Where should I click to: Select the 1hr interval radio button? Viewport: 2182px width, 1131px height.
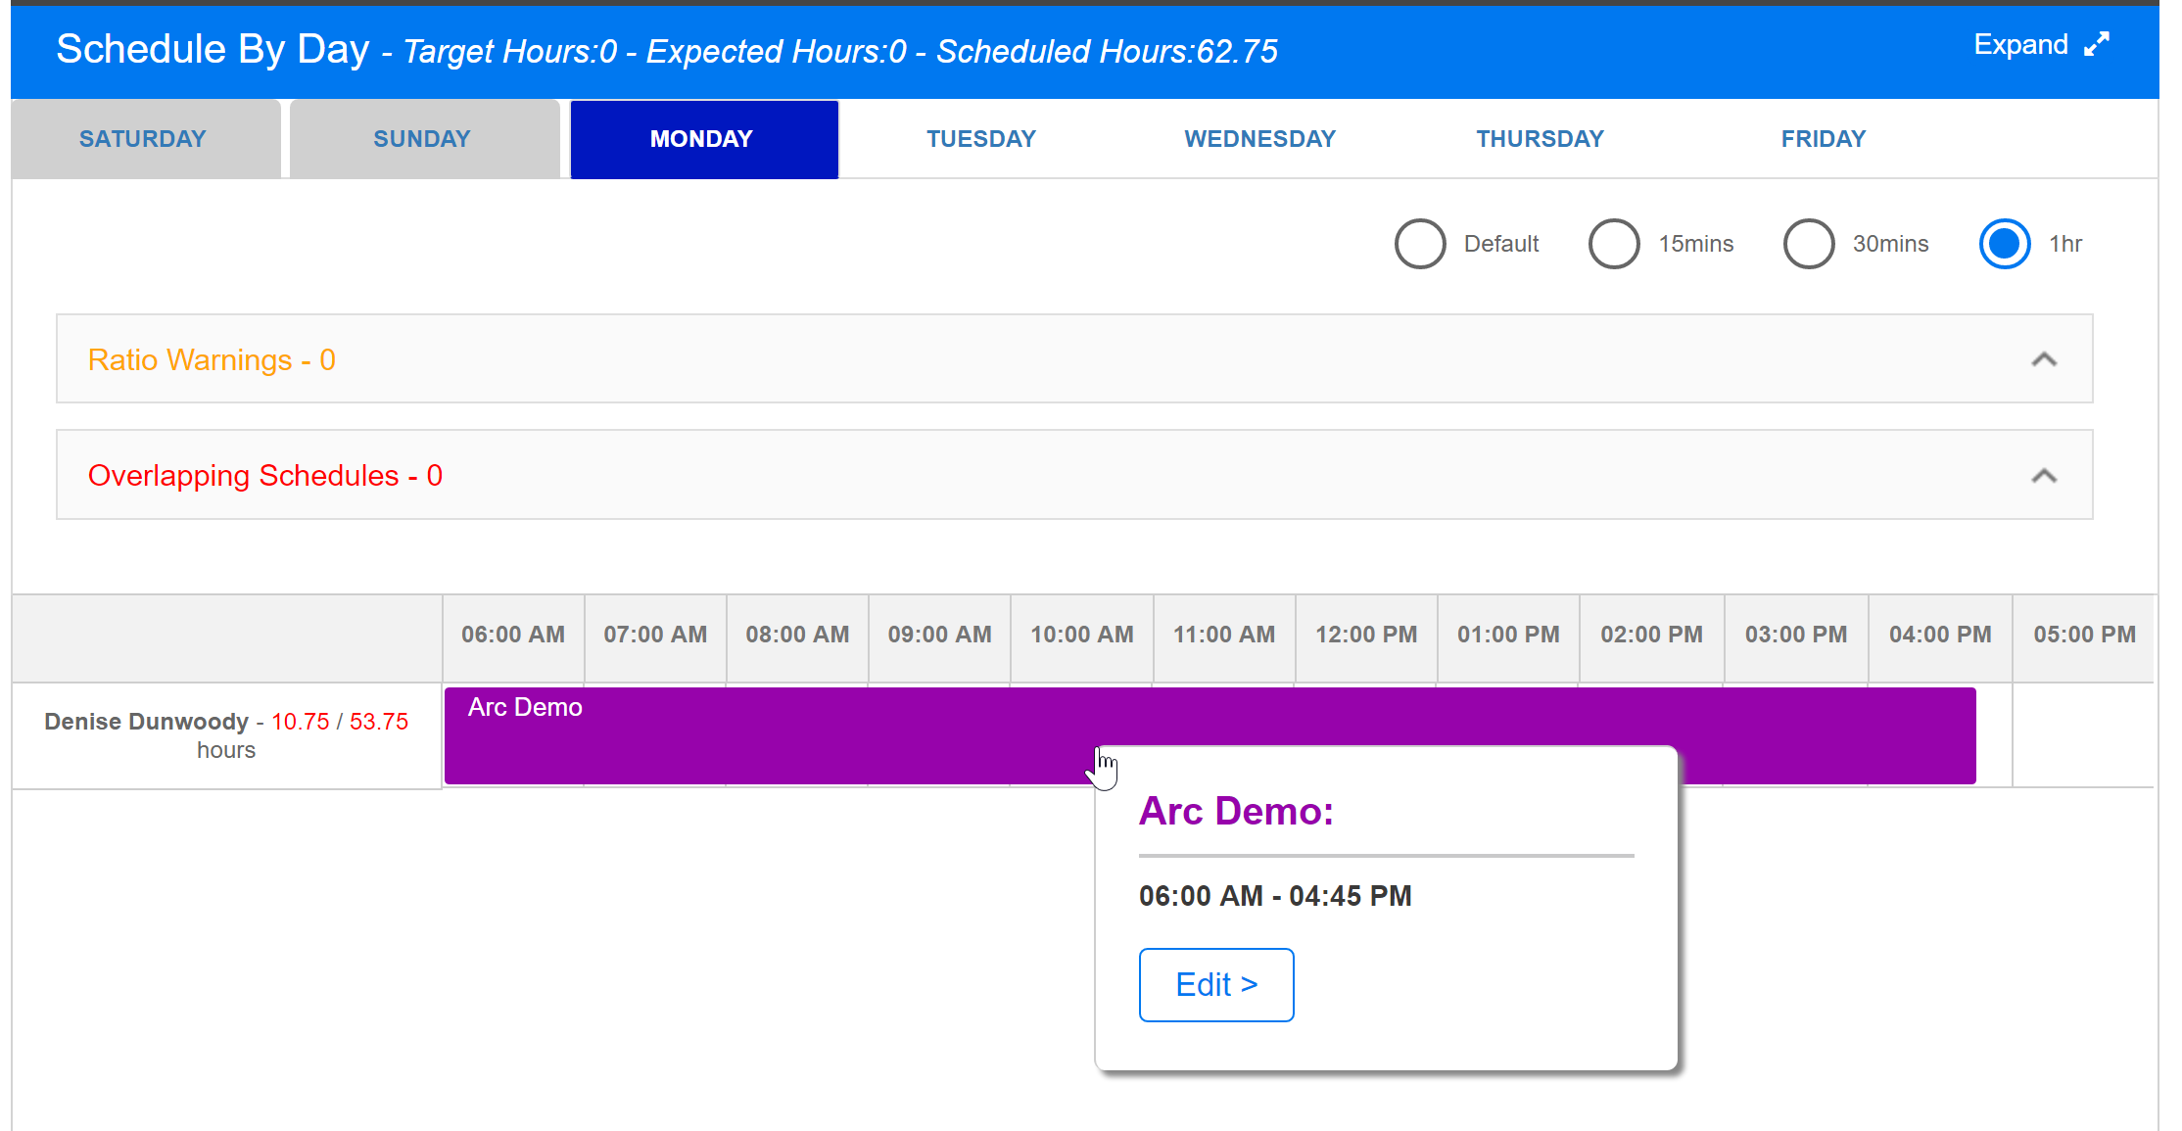click(x=2004, y=244)
